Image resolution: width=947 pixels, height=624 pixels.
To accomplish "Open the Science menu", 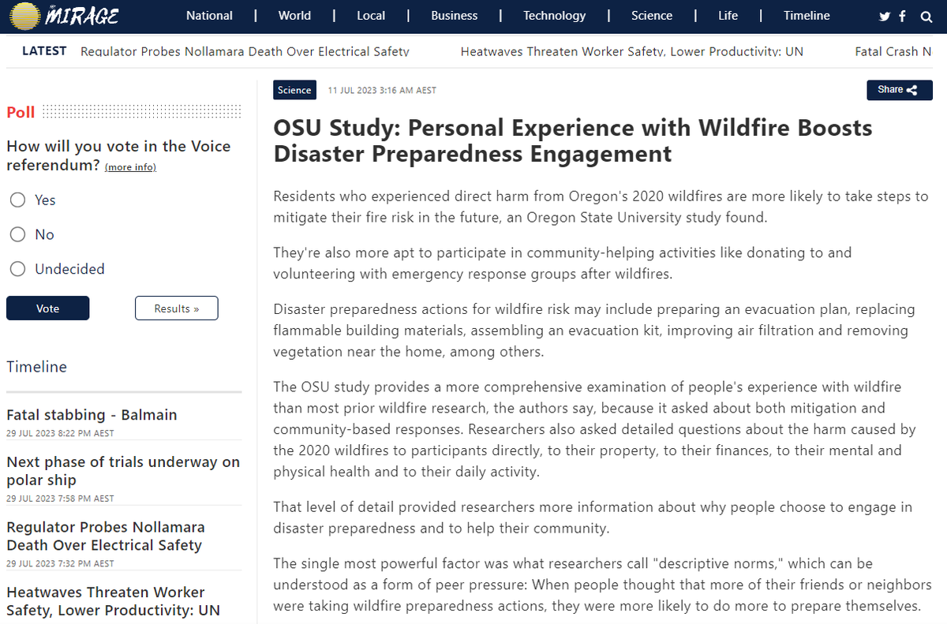I will click(652, 16).
